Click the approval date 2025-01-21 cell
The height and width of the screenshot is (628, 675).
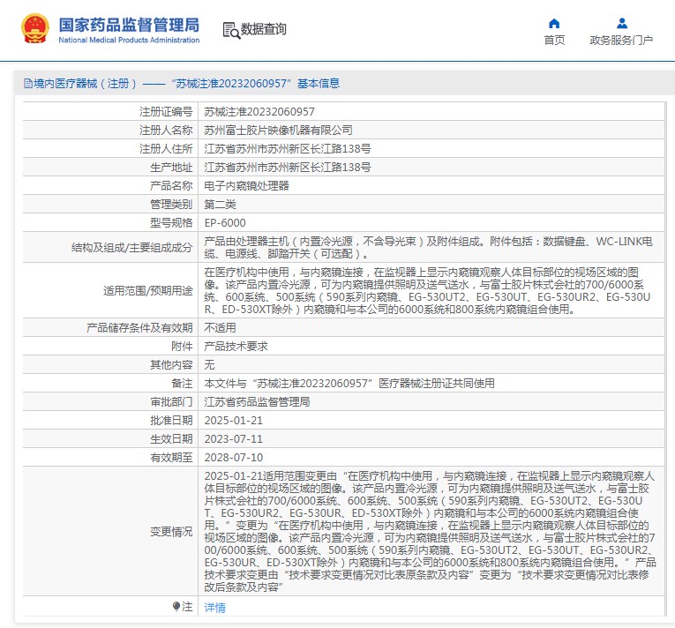233,421
